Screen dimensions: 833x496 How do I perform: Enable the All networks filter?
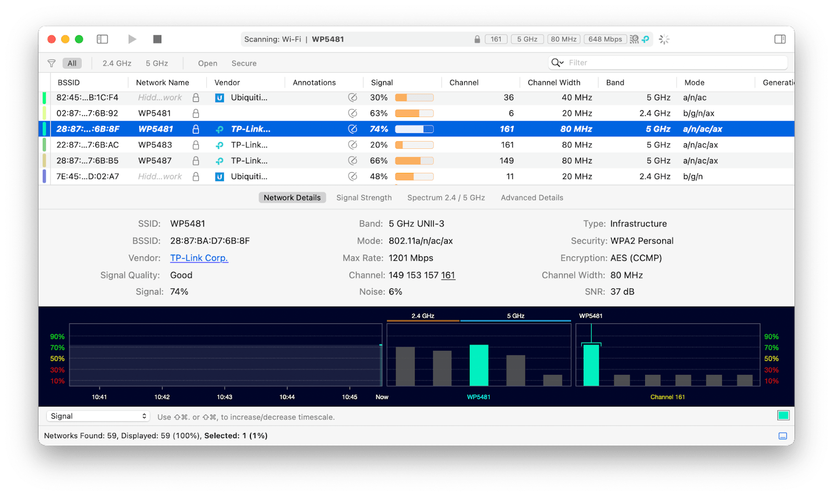[x=72, y=63]
